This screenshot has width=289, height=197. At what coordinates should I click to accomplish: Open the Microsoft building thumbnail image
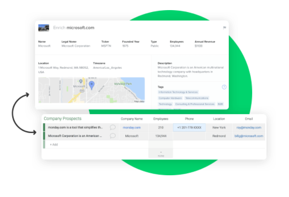click(43, 28)
